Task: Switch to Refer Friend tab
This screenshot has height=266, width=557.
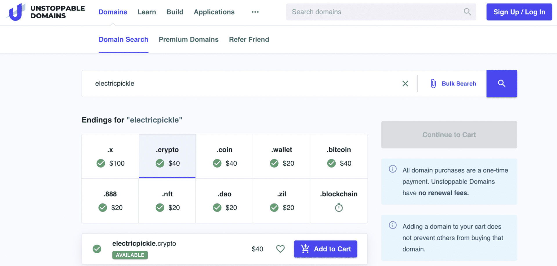Action: [x=249, y=39]
